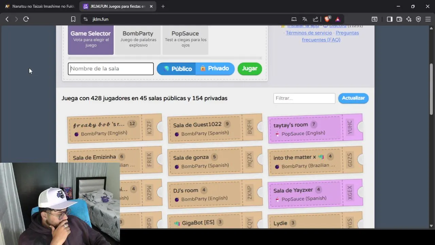The height and width of the screenshot is (245, 435).
Task: Open the tab search icon in the toolbar
Action: pyautogui.click(x=374, y=19)
